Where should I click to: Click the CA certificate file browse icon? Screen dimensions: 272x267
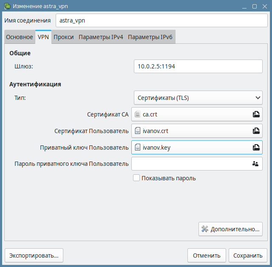tap(256, 114)
